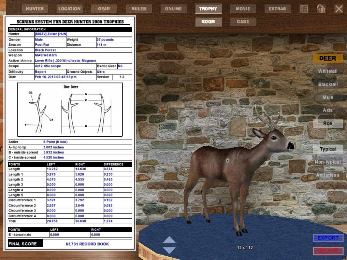The height and width of the screenshot is (260, 347).
Task: Delete the current trophy
Action: pyautogui.click(x=328, y=251)
